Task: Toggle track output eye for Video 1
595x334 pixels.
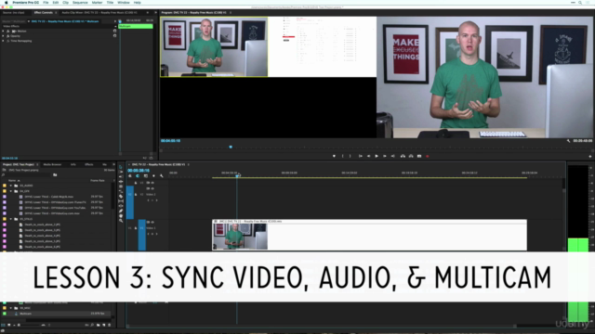Action: click(152, 223)
